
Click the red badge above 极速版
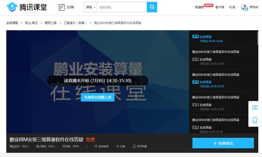point(209,5)
